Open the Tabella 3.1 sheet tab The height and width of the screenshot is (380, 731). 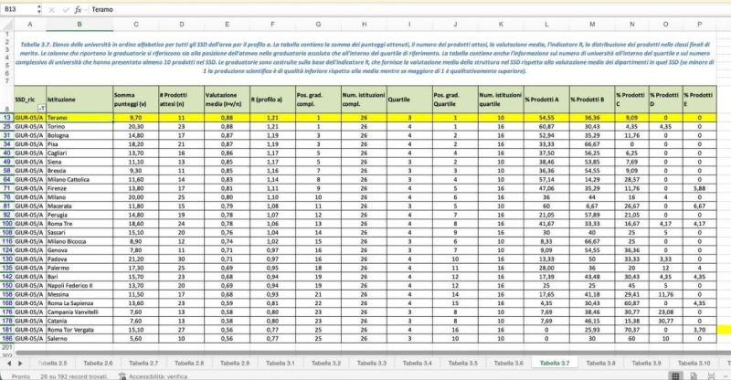click(281, 363)
